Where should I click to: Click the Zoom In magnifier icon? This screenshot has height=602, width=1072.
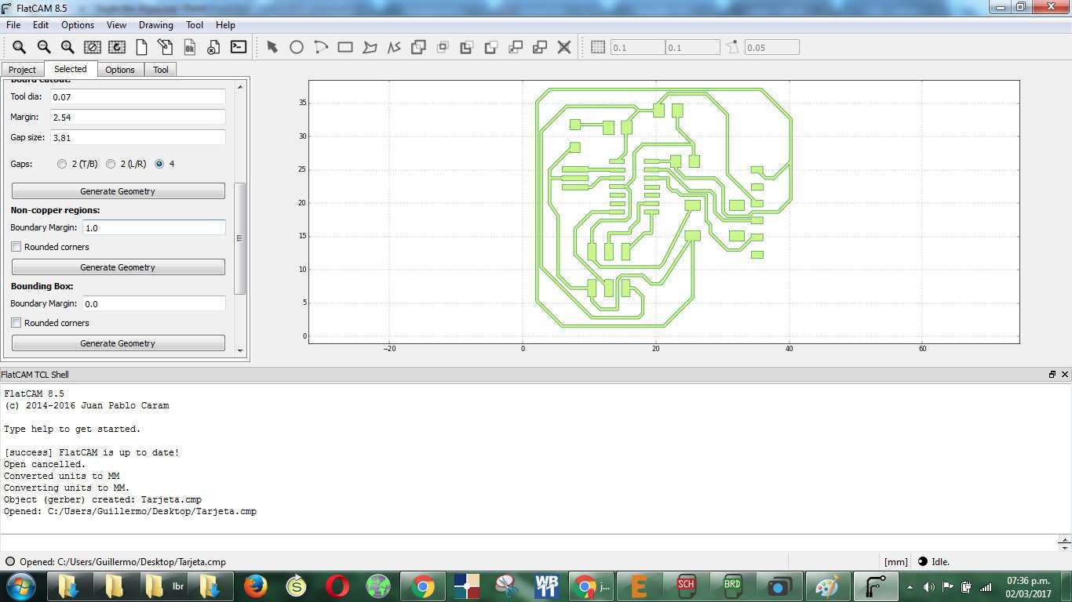click(x=68, y=47)
